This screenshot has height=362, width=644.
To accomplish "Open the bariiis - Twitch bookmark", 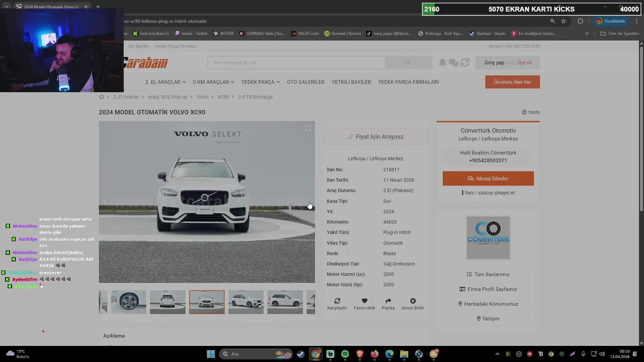I will pyautogui.click(x=191, y=34).
